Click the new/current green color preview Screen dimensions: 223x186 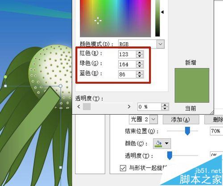pos(192,85)
